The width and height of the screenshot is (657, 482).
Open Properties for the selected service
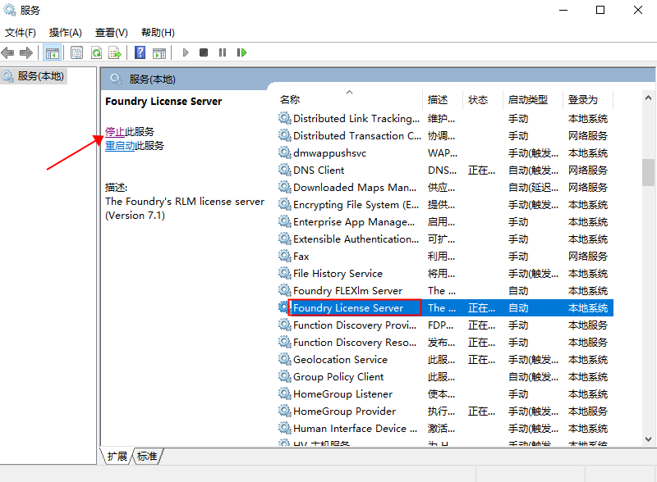coord(76,52)
